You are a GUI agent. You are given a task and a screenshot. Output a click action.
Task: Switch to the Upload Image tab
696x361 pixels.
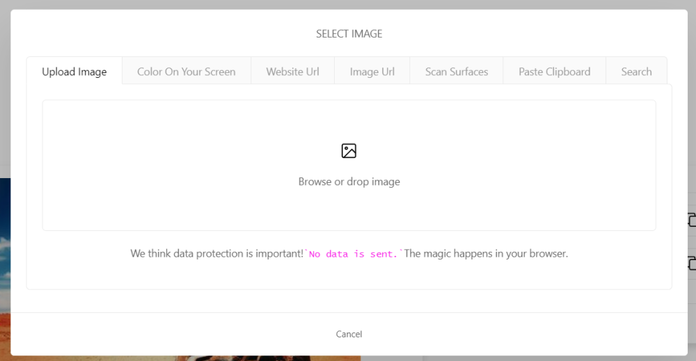pyautogui.click(x=74, y=72)
